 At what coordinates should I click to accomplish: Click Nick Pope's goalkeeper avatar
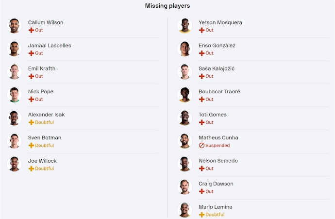point(14,95)
